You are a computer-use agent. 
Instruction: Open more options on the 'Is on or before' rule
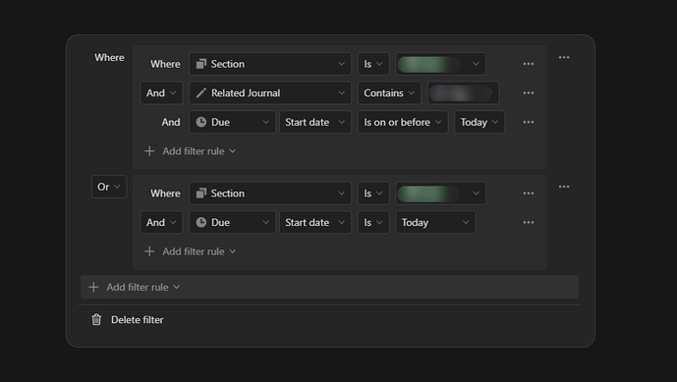pyautogui.click(x=528, y=122)
